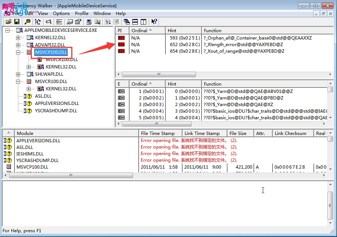337x237 pixels.
Task: Open the Profile menu
Action: tap(82, 13)
